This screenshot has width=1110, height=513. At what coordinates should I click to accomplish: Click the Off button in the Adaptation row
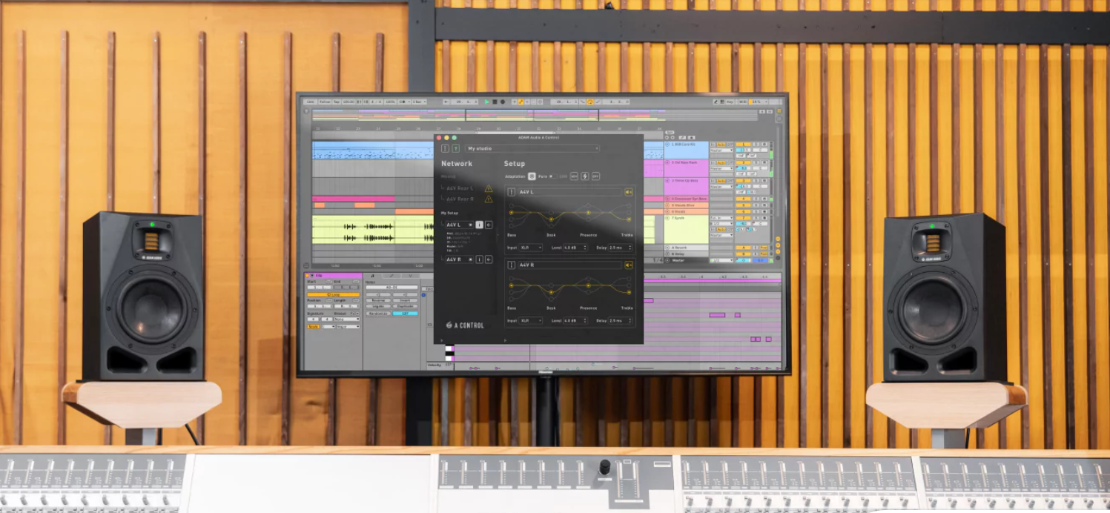(x=595, y=176)
